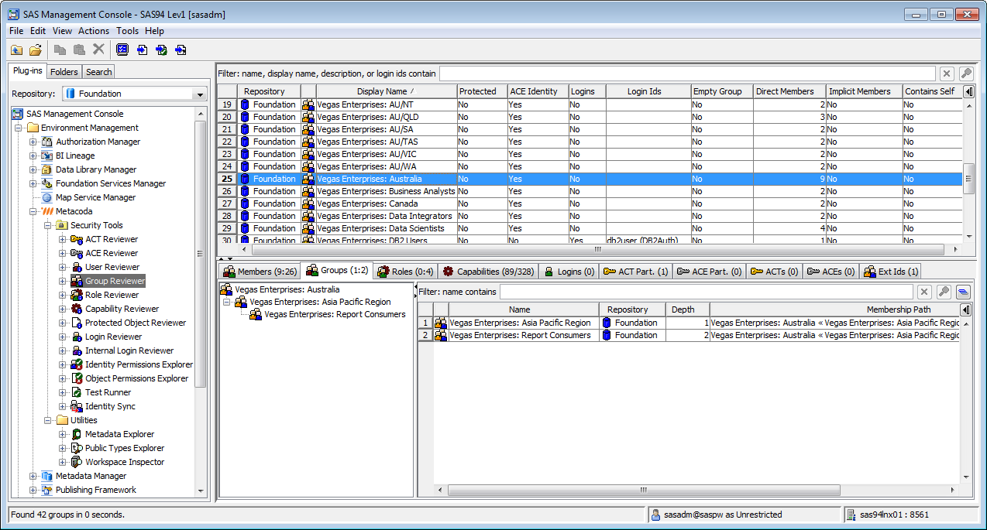Open the Tools menu
This screenshot has height=530, width=987.
(x=128, y=31)
